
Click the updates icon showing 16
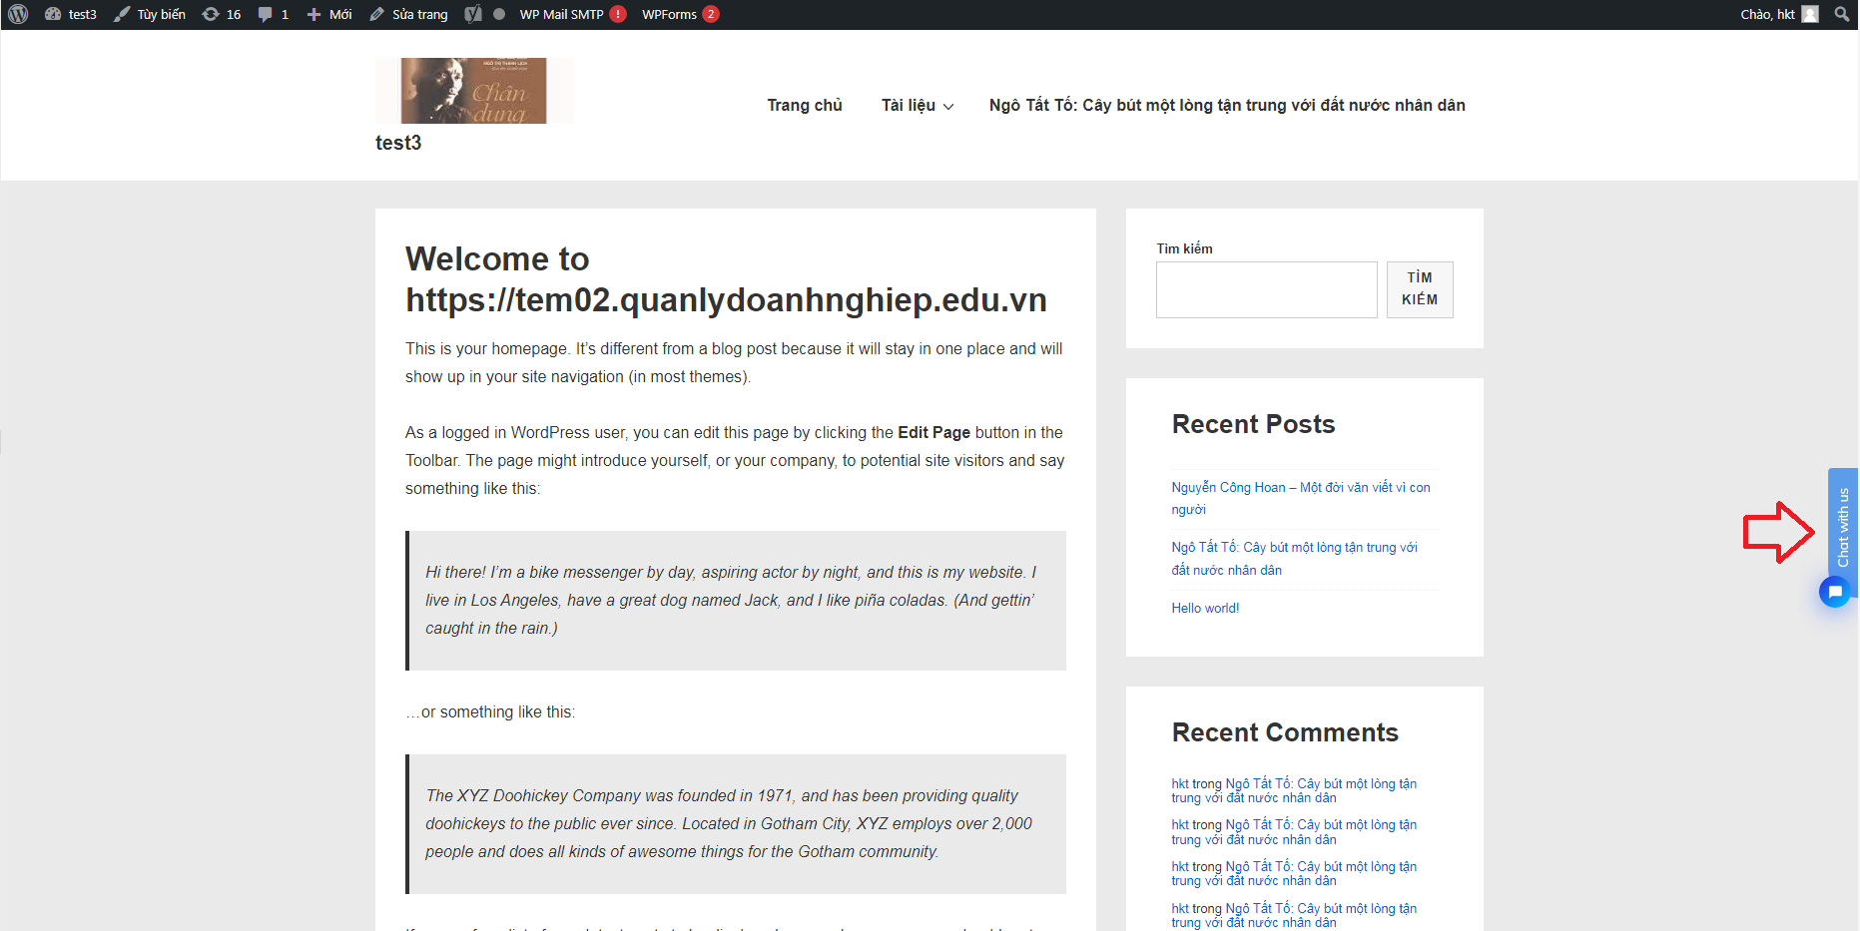point(222,14)
